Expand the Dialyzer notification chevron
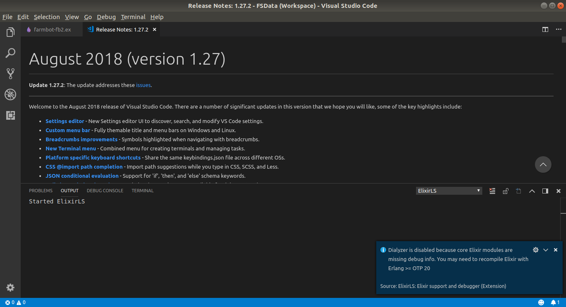Viewport: 566px width, 307px height. tap(546, 250)
